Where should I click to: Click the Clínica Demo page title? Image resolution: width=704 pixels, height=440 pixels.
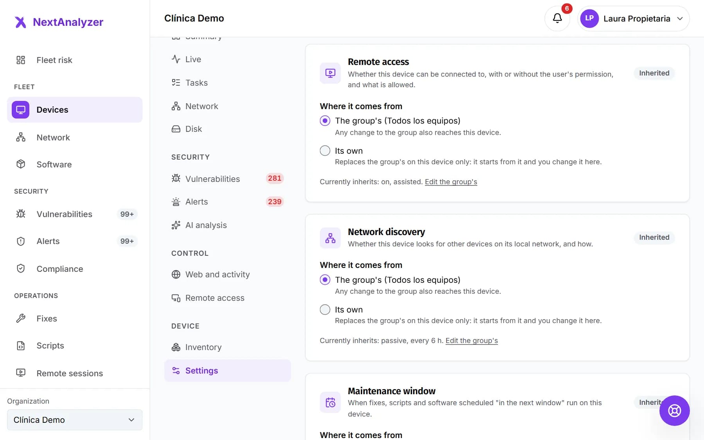tap(194, 18)
